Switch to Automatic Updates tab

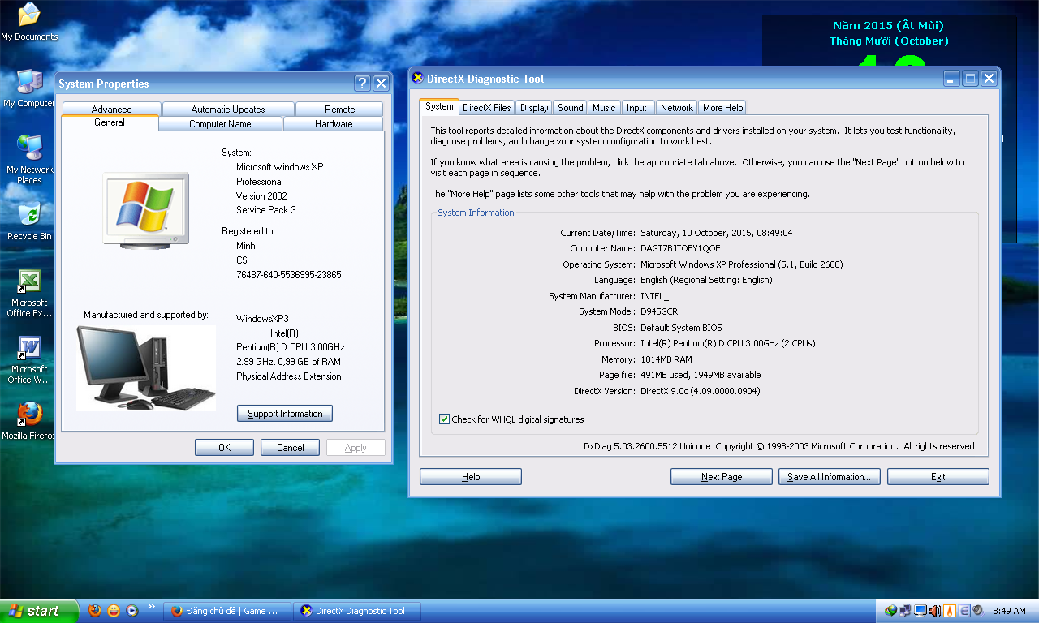click(x=228, y=110)
